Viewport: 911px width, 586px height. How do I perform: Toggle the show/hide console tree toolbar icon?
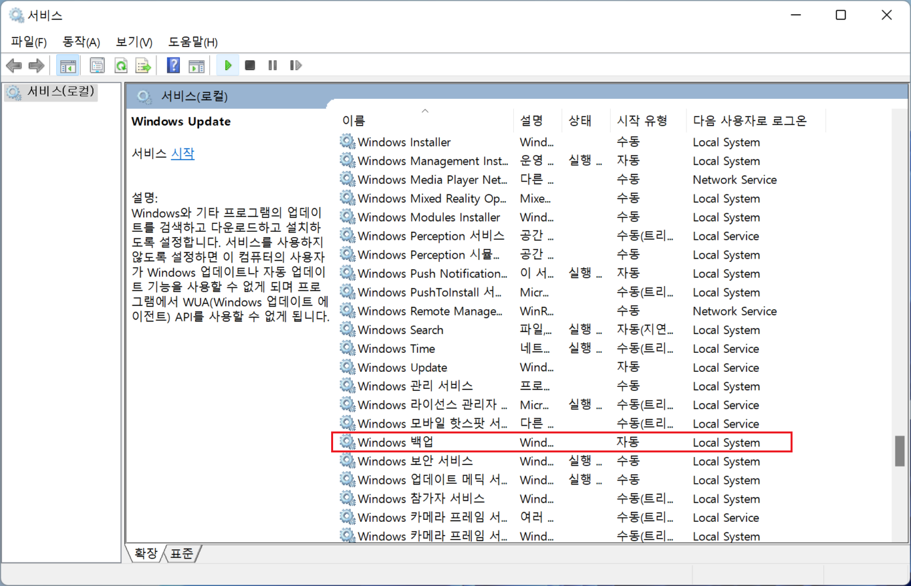(x=68, y=65)
